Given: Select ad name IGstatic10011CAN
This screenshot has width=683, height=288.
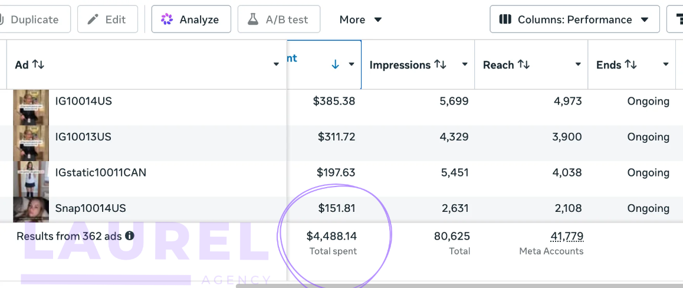Looking at the screenshot, I should tap(101, 173).
